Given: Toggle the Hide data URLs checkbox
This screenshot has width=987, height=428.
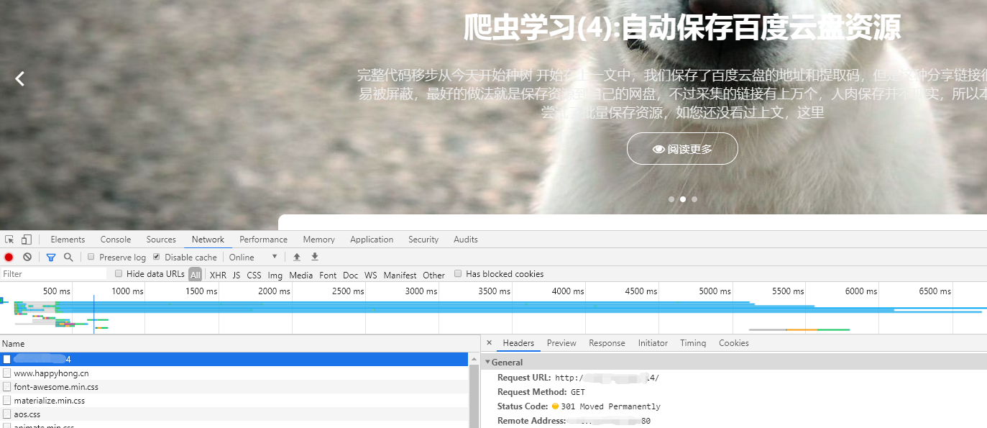Looking at the screenshot, I should point(118,274).
